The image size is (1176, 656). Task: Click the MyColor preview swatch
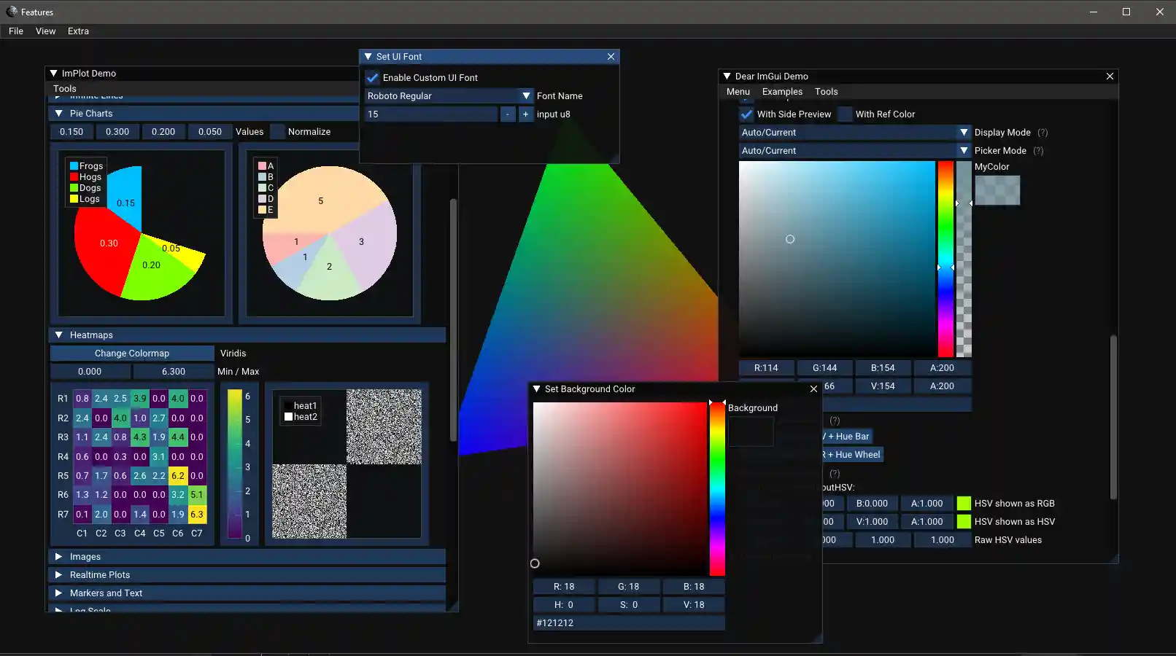997,190
